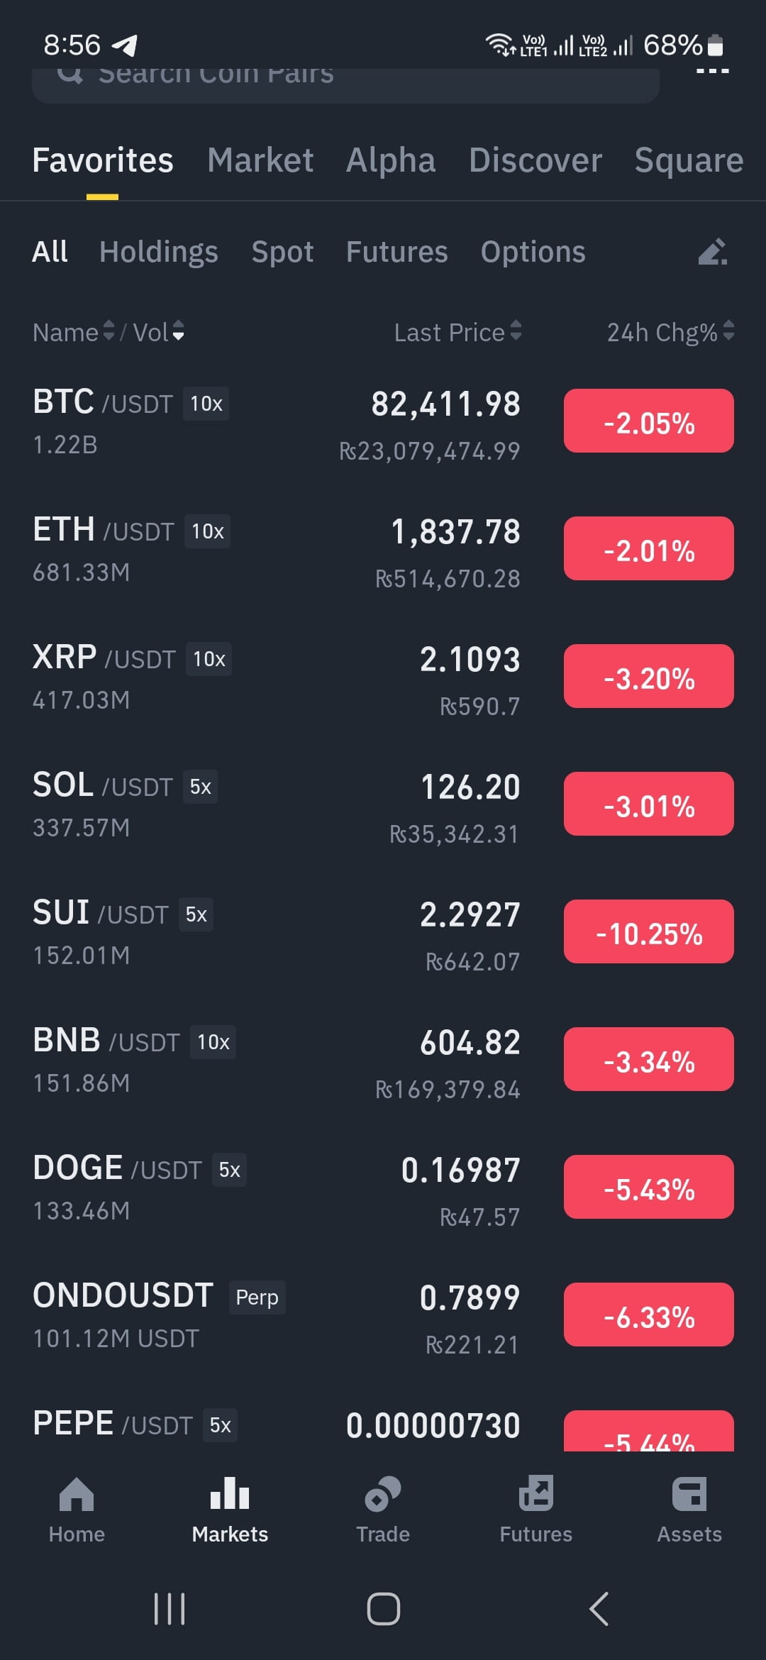
Task: Toggle BTC 24h change display -2.05%
Action: click(649, 421)
